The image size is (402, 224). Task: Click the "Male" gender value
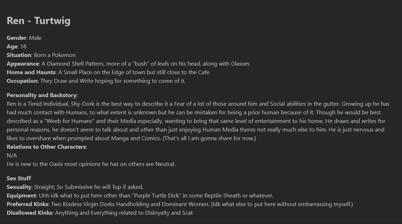(35, 38)
